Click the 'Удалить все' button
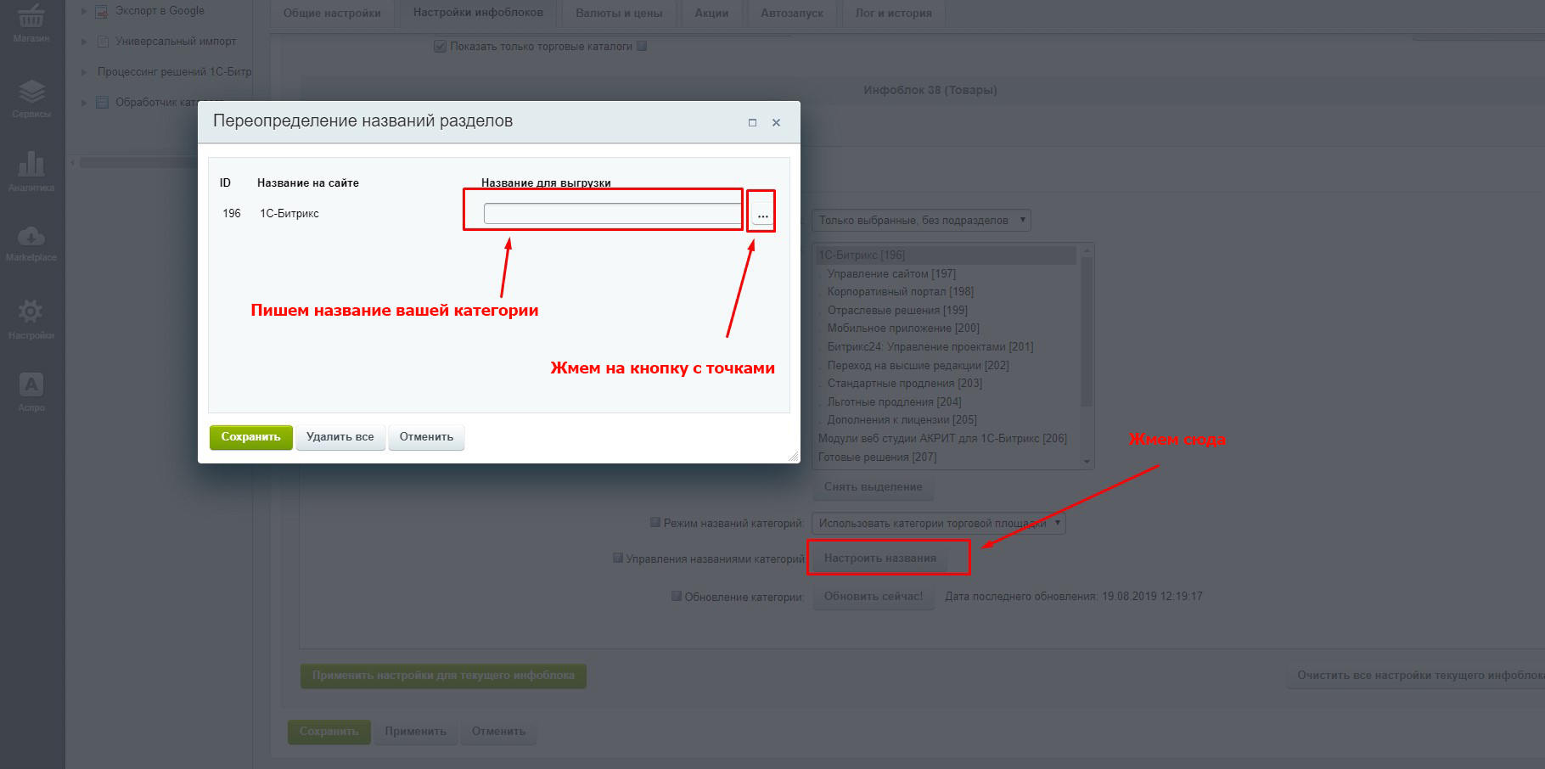Viewport: 1545px width, 769px height. [340, 437]
